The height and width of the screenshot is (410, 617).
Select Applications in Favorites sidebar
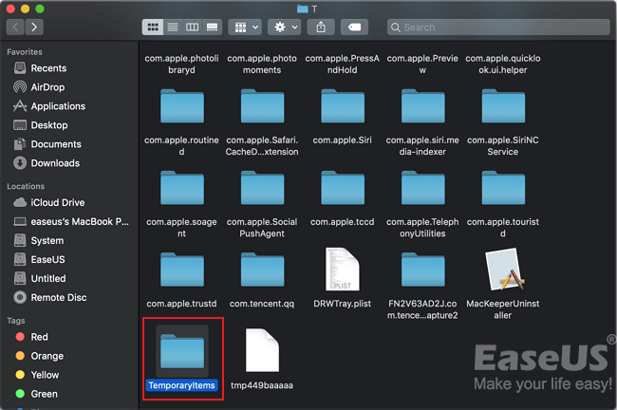57,106
